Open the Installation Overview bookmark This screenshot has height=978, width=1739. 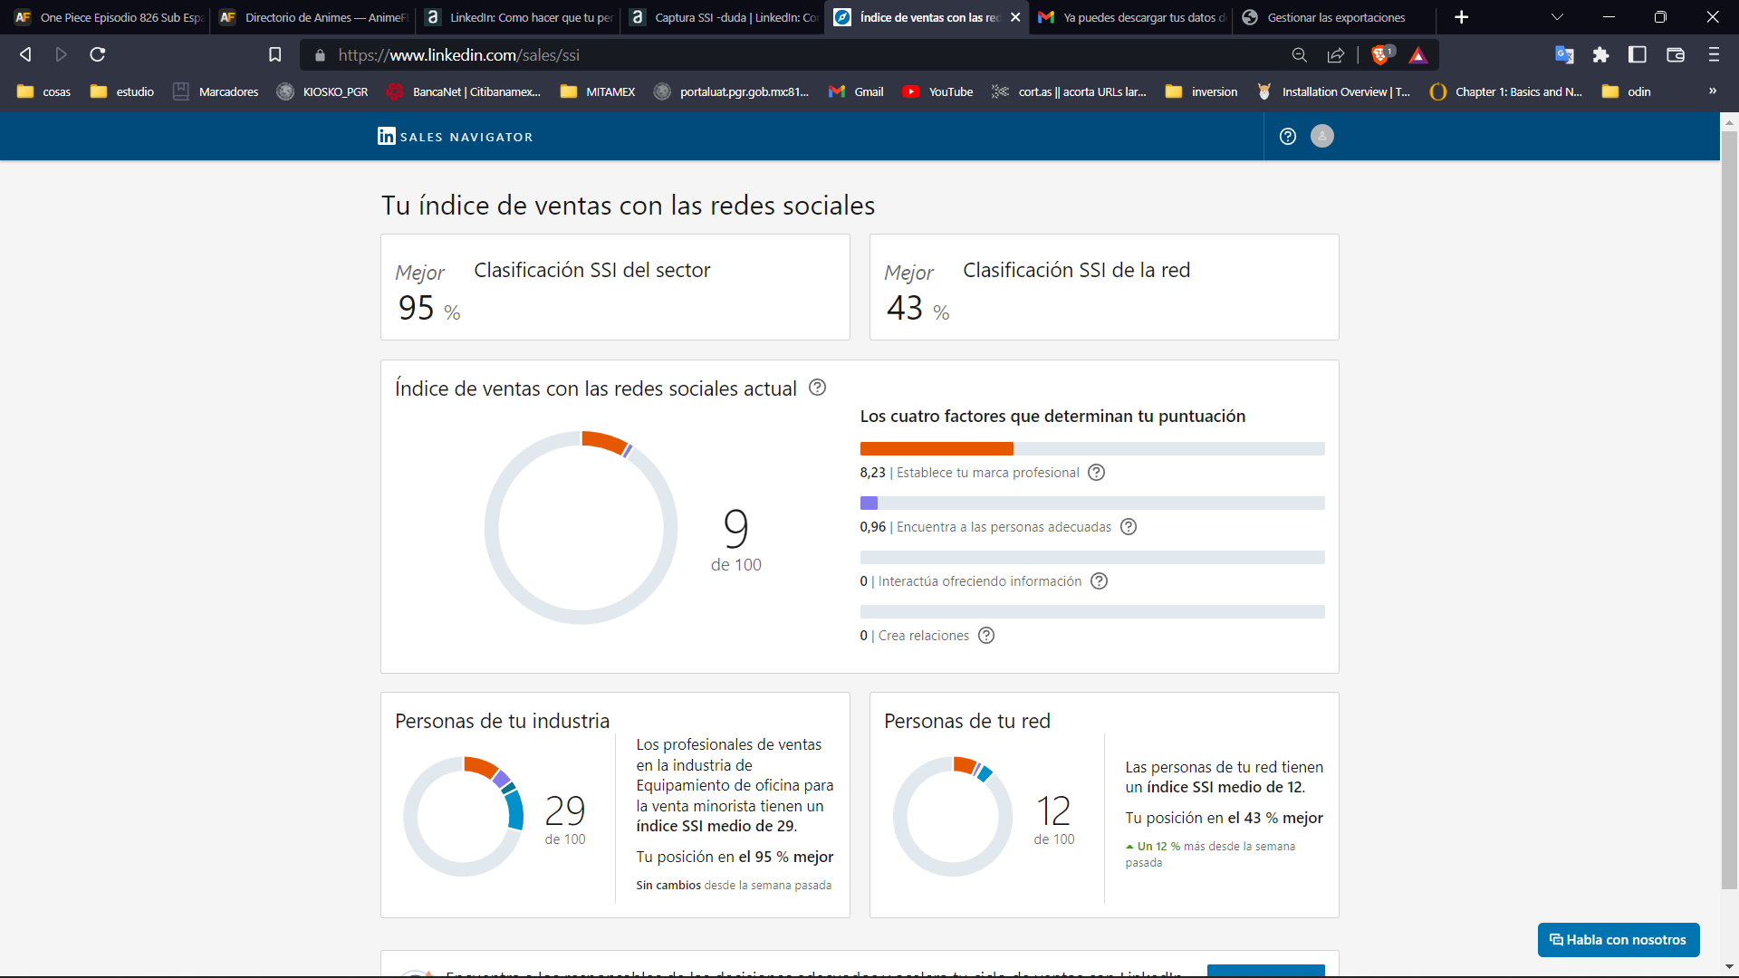1333,91
